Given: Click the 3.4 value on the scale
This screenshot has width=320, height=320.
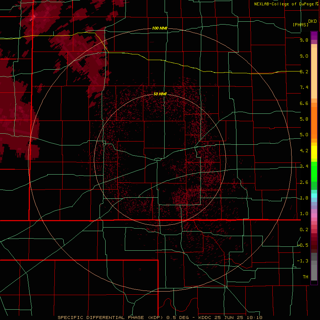Looking at the screenshot, I should pos(304,166).
